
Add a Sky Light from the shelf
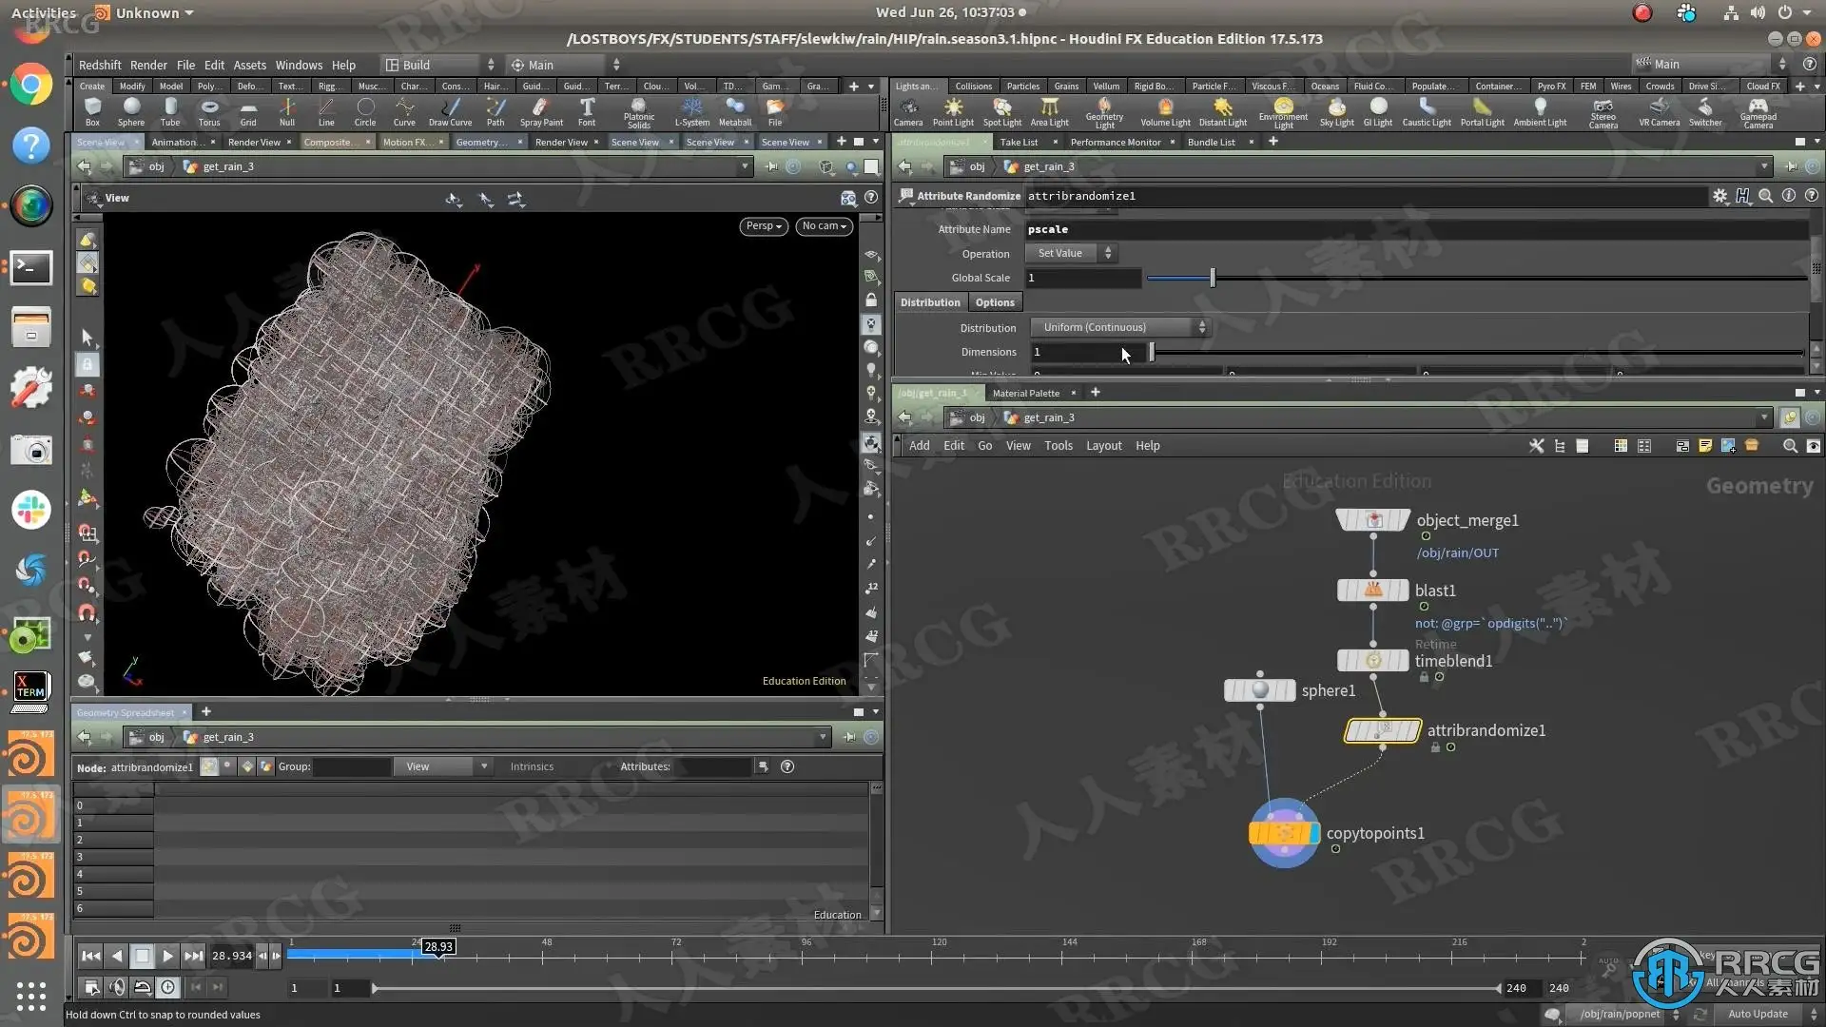tap(1337, 111)
